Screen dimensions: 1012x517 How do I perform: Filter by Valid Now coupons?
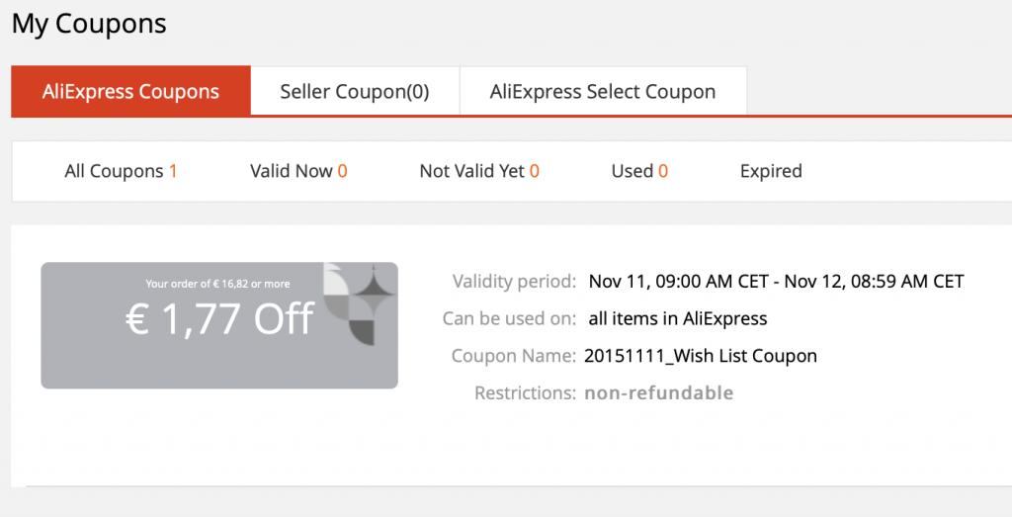point(298,171)
